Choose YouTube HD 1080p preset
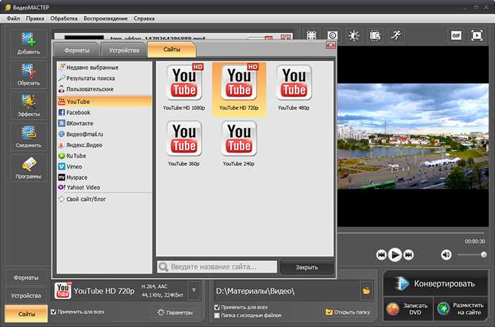The image size is (495, 327). click(x=184, y=87)
